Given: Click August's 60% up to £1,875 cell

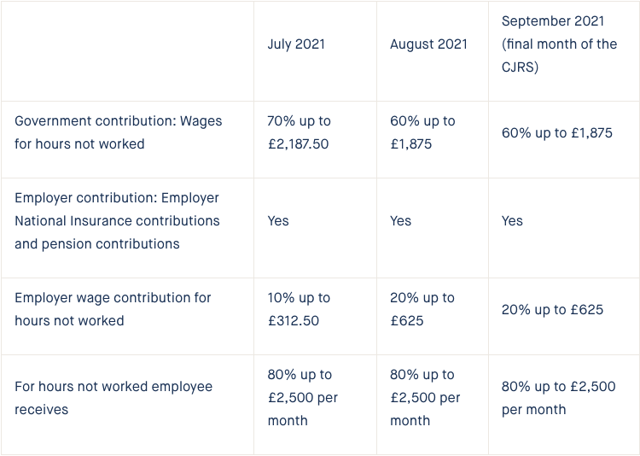Looking at the screenshot, I should point(422,132).
